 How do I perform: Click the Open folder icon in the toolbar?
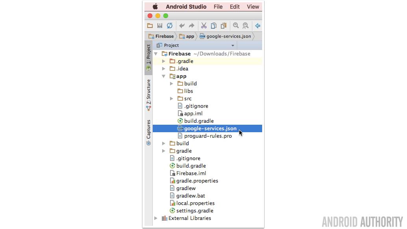pos(150,25)
